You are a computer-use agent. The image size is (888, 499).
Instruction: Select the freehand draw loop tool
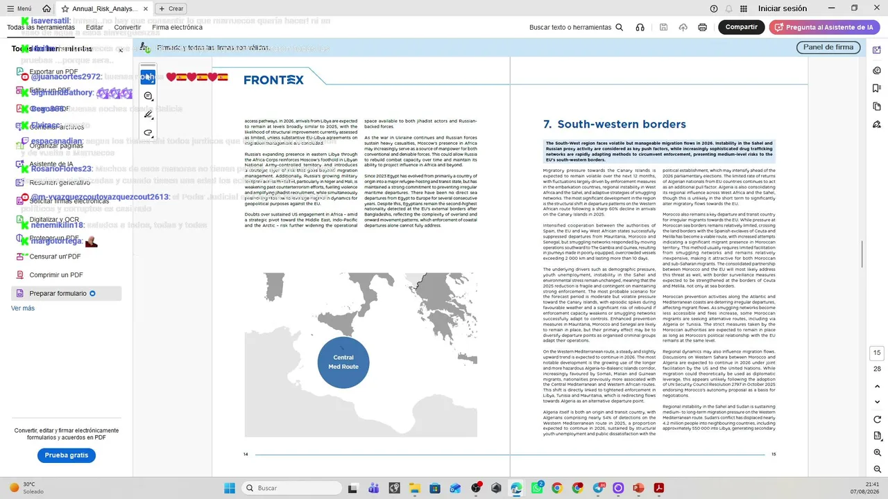[x=148, y=132]
